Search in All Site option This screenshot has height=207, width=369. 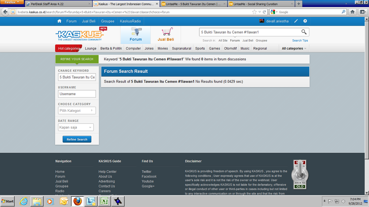tap(223, 41)
